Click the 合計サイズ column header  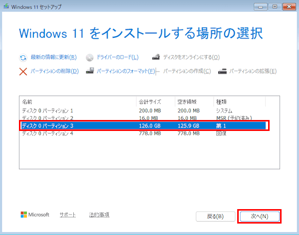coord(155,102)
